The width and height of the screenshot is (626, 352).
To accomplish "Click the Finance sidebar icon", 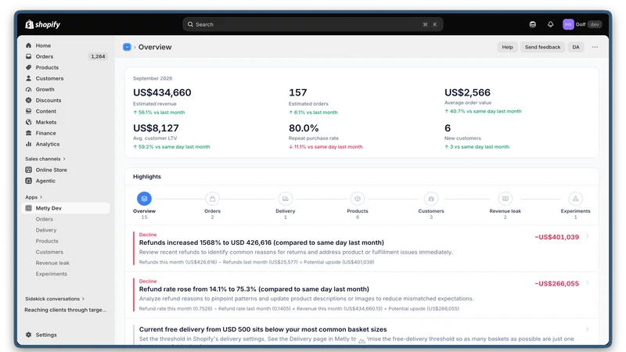I will pyautogui.click(x=29, y=133).
